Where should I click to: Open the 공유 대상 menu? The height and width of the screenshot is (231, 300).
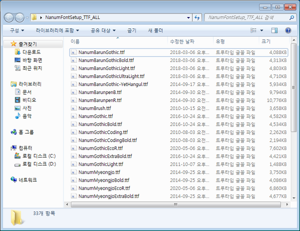point(103,30)
